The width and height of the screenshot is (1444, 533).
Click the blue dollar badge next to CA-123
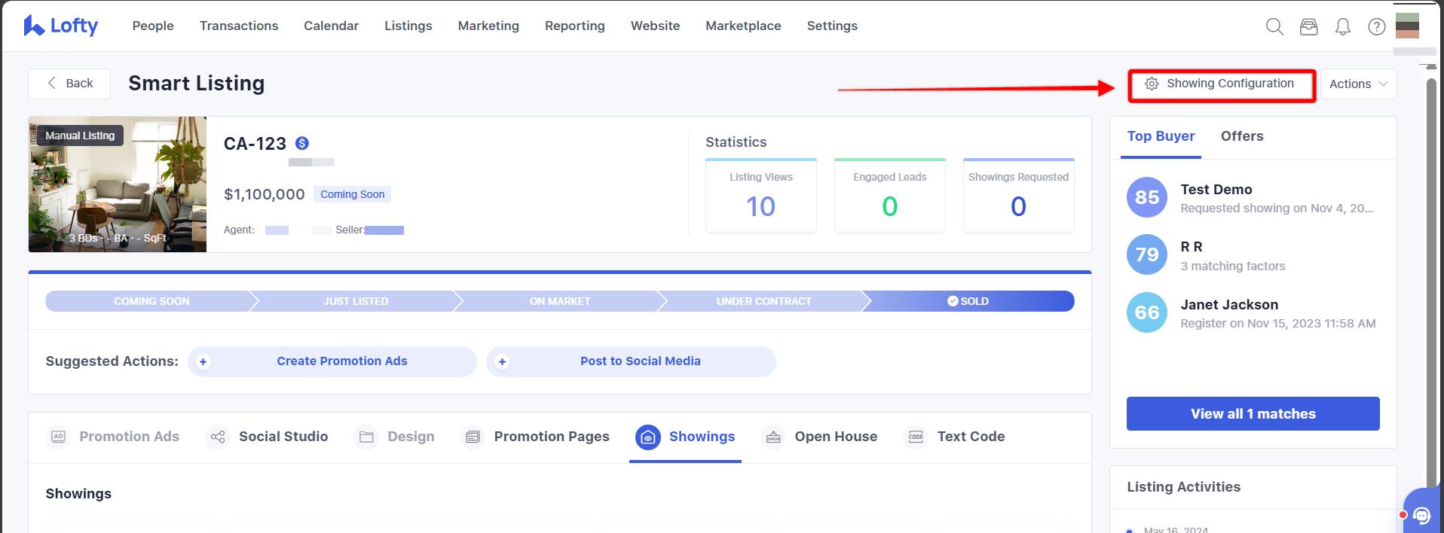coord(302,143)
